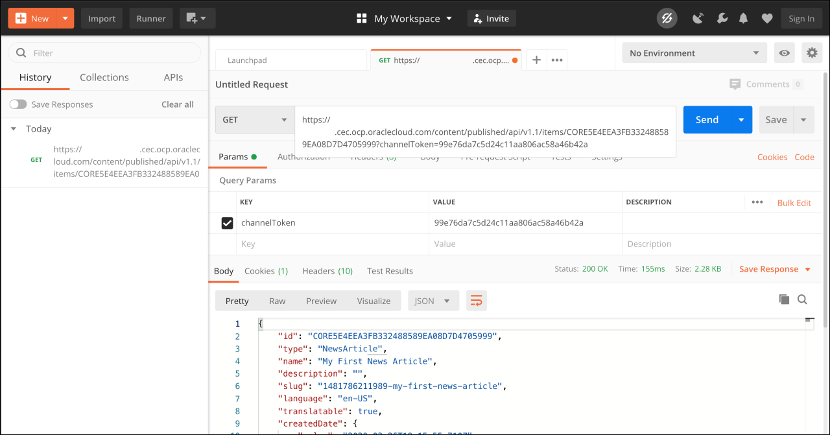
Task: Open the capture requests satellite icon
Action: click(698, 18)
